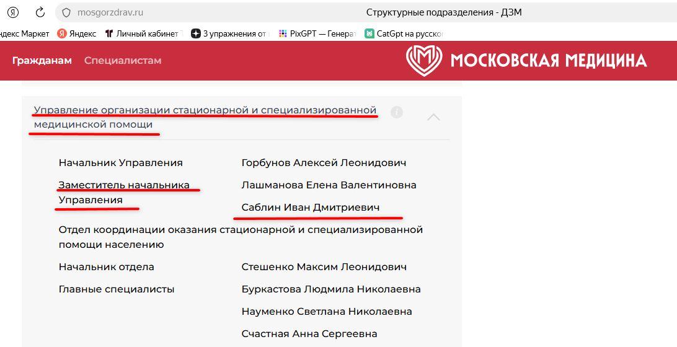Open the PixGPT bookmark

click(317, 33)
